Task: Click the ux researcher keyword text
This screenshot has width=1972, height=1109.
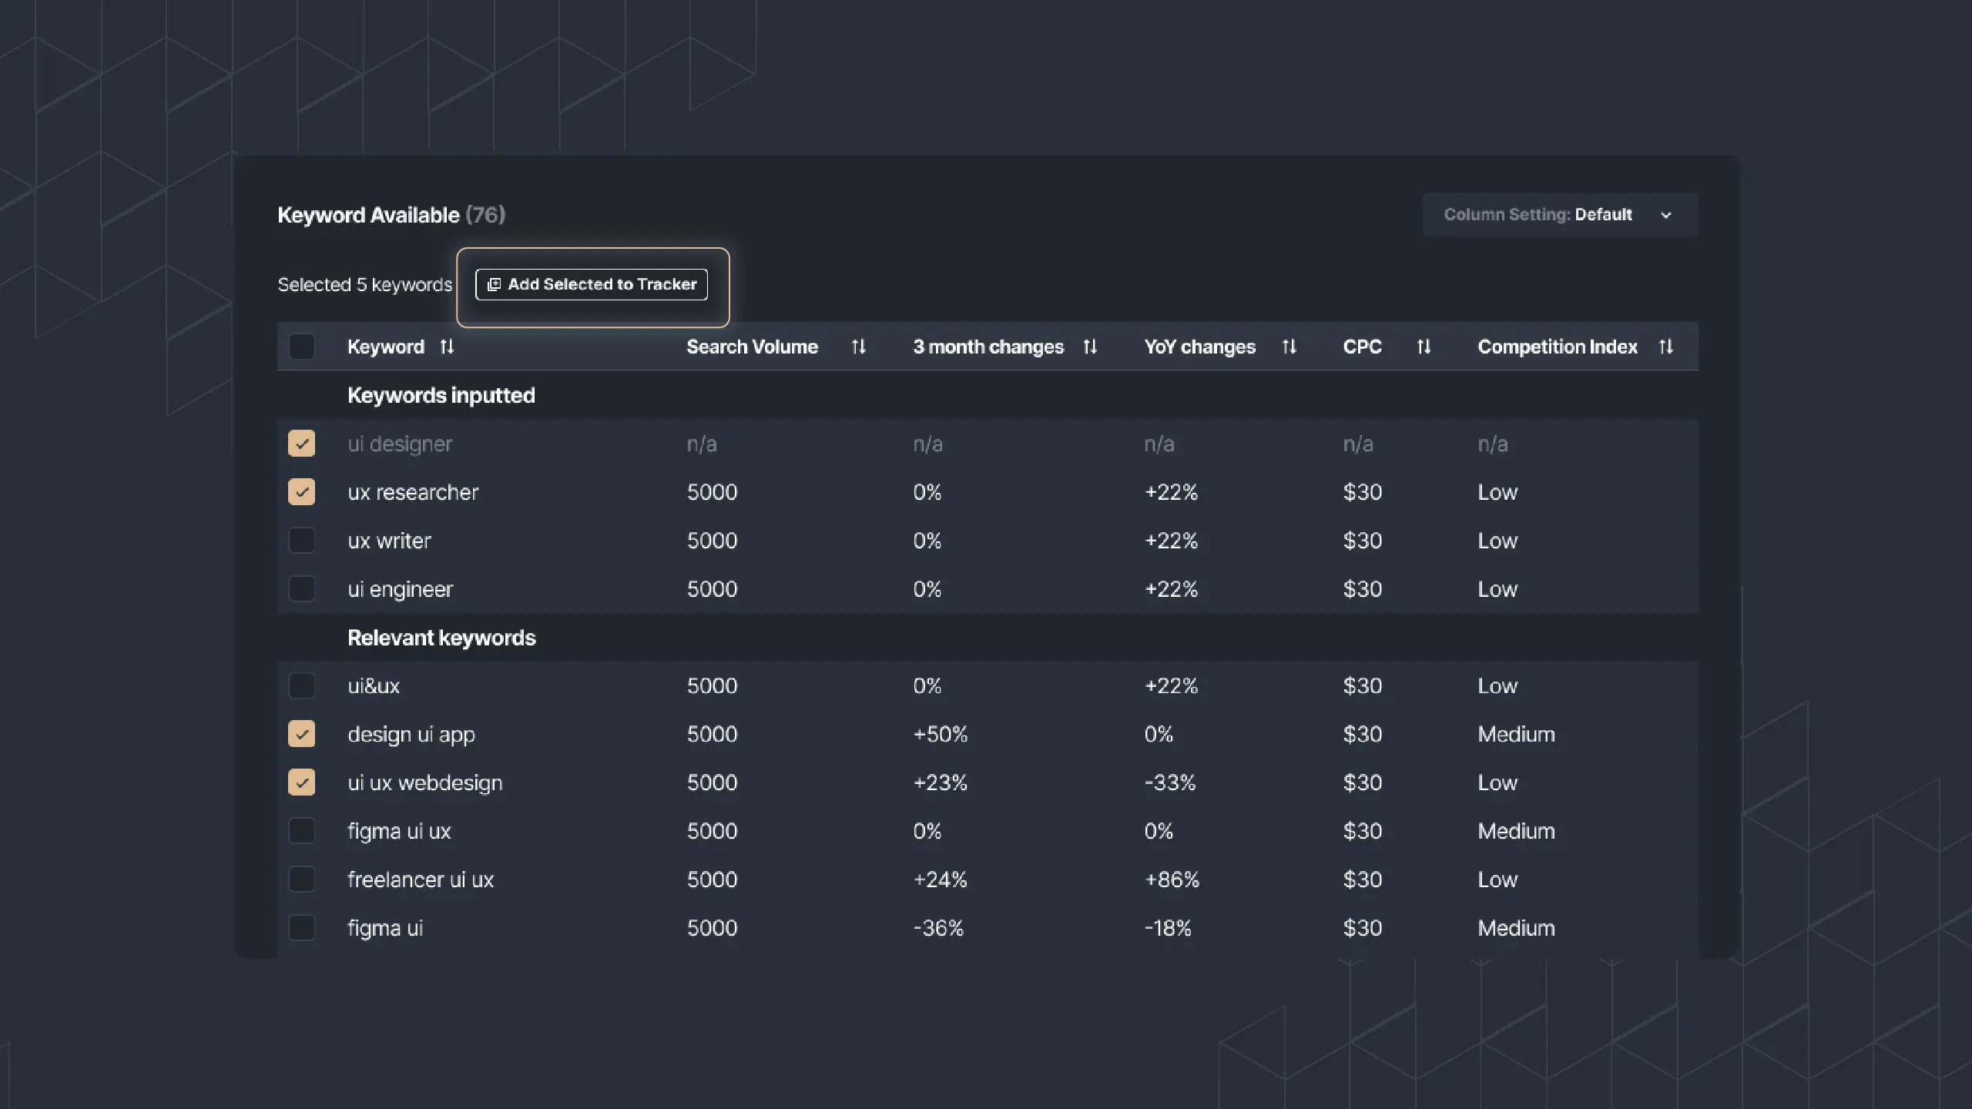Action: point(413,492)
